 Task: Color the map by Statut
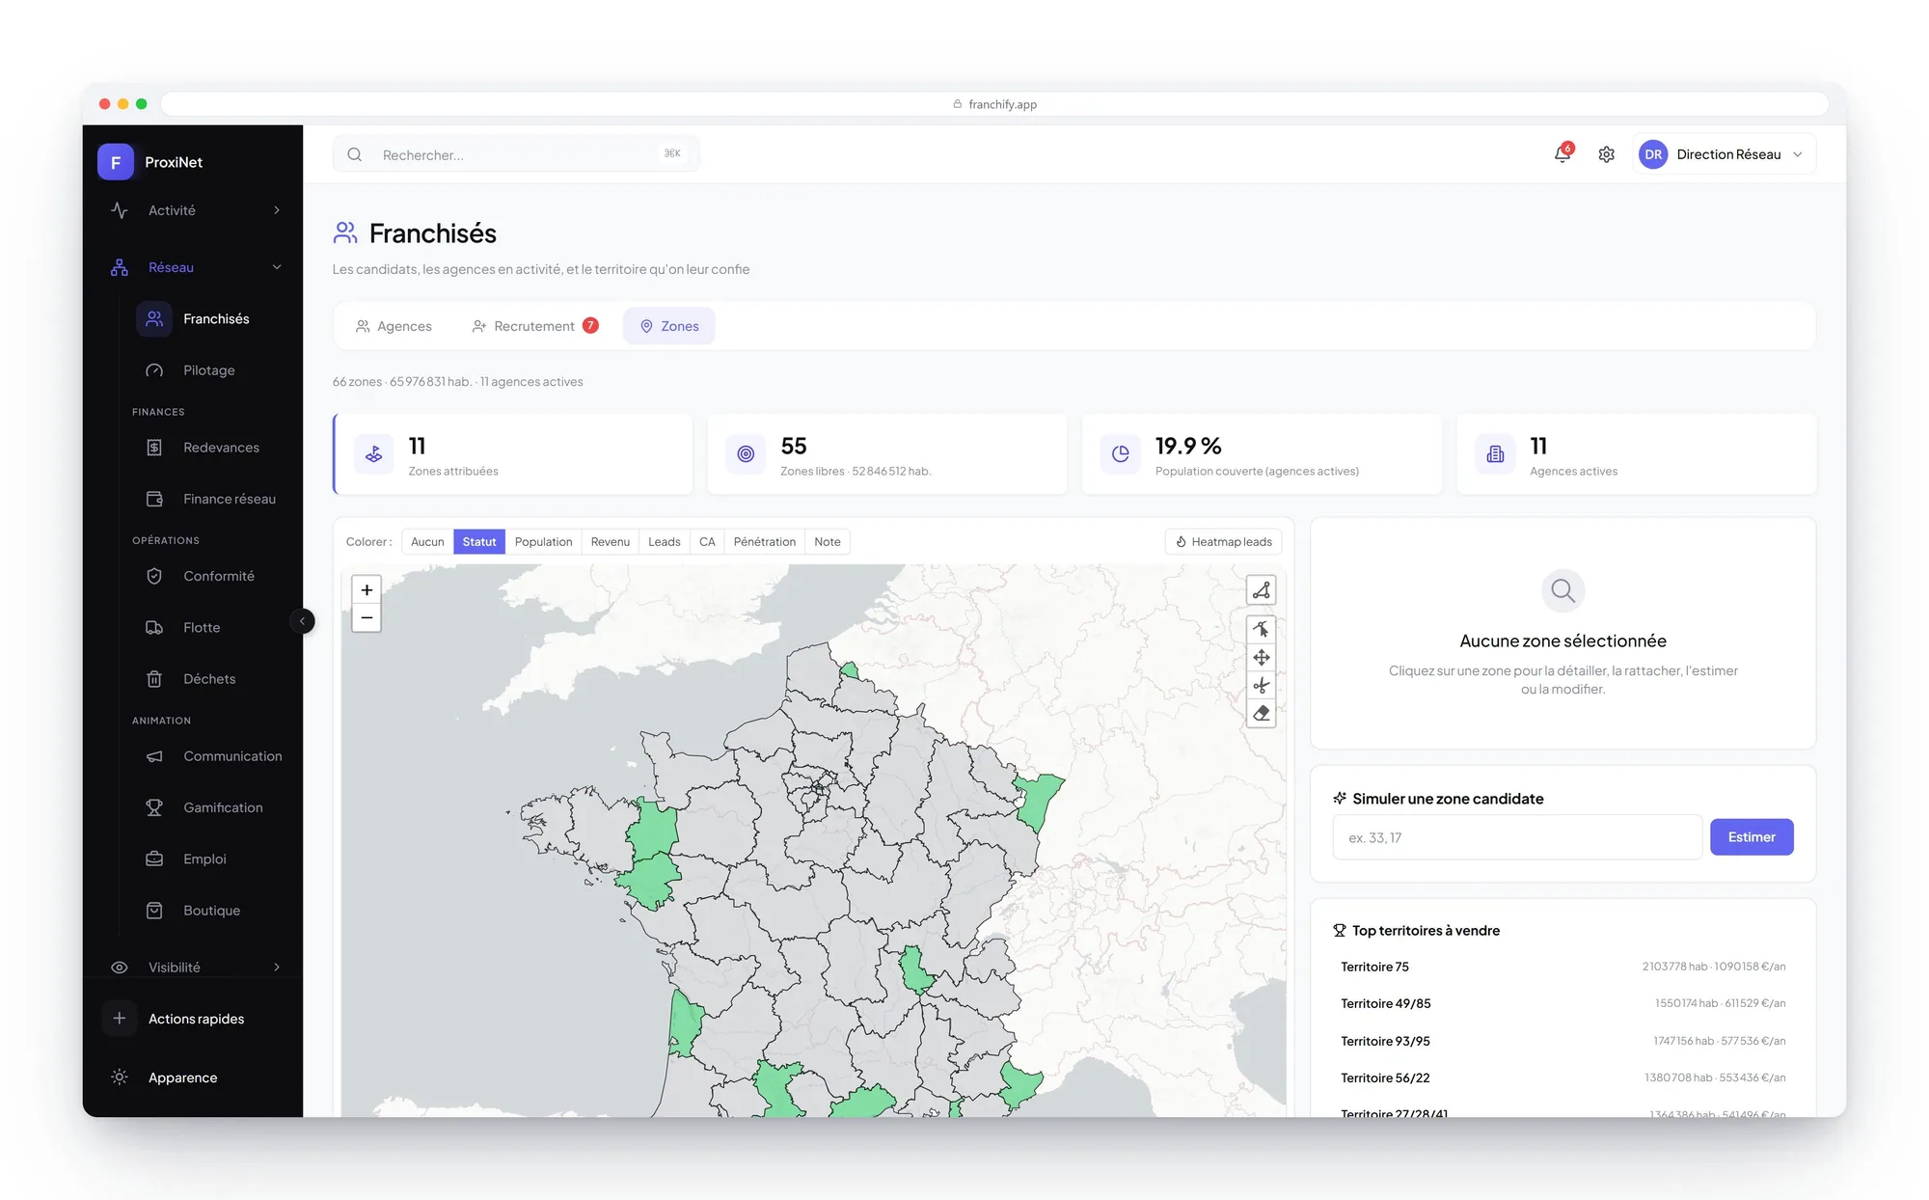(479, 542)
